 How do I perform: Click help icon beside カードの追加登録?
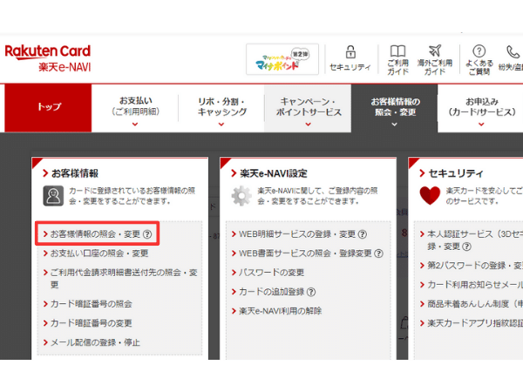coord(311,293)
